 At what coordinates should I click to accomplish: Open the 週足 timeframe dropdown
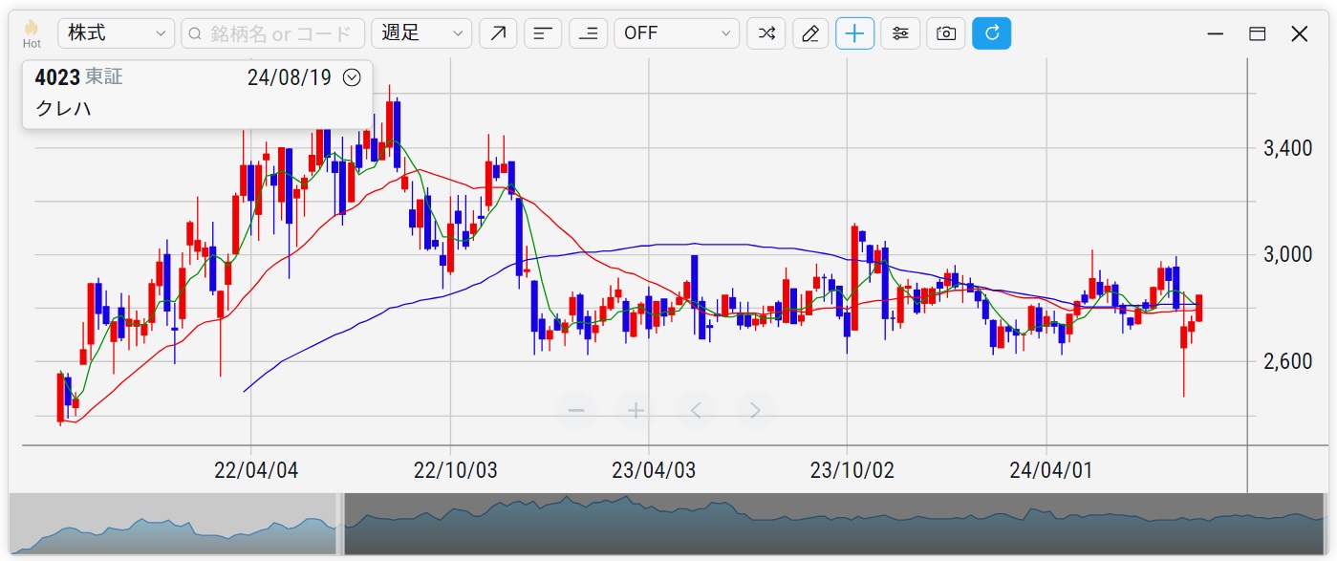click(x=421, y=33)
